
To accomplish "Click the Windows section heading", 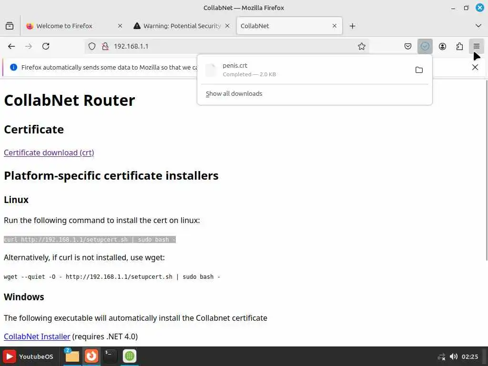I will [24, 297].
